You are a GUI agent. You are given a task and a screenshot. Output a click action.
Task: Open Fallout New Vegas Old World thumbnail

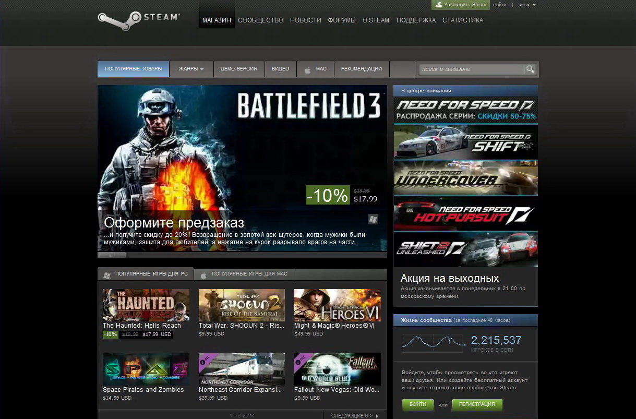pyautogui.click(x=338, y=369)
